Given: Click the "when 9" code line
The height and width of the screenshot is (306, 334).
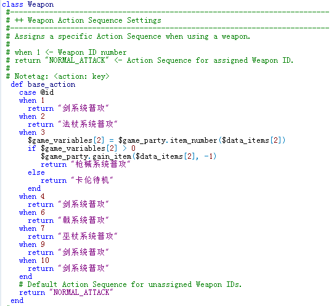Looking at the screenshot, I should [32, 244].
